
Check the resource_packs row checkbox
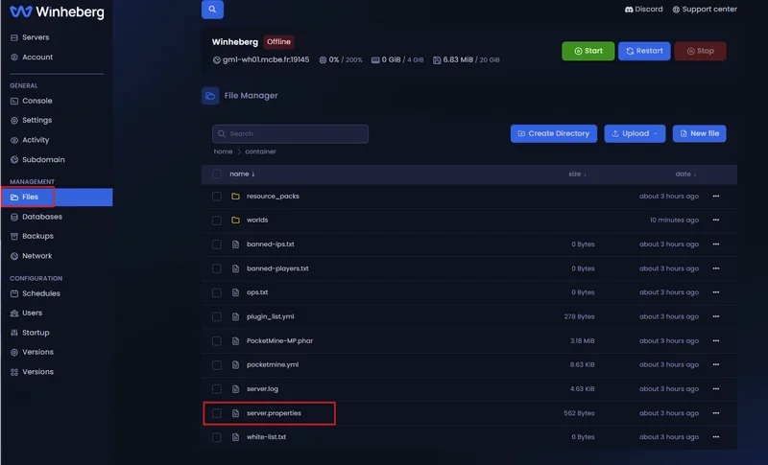tap(217, 197)
